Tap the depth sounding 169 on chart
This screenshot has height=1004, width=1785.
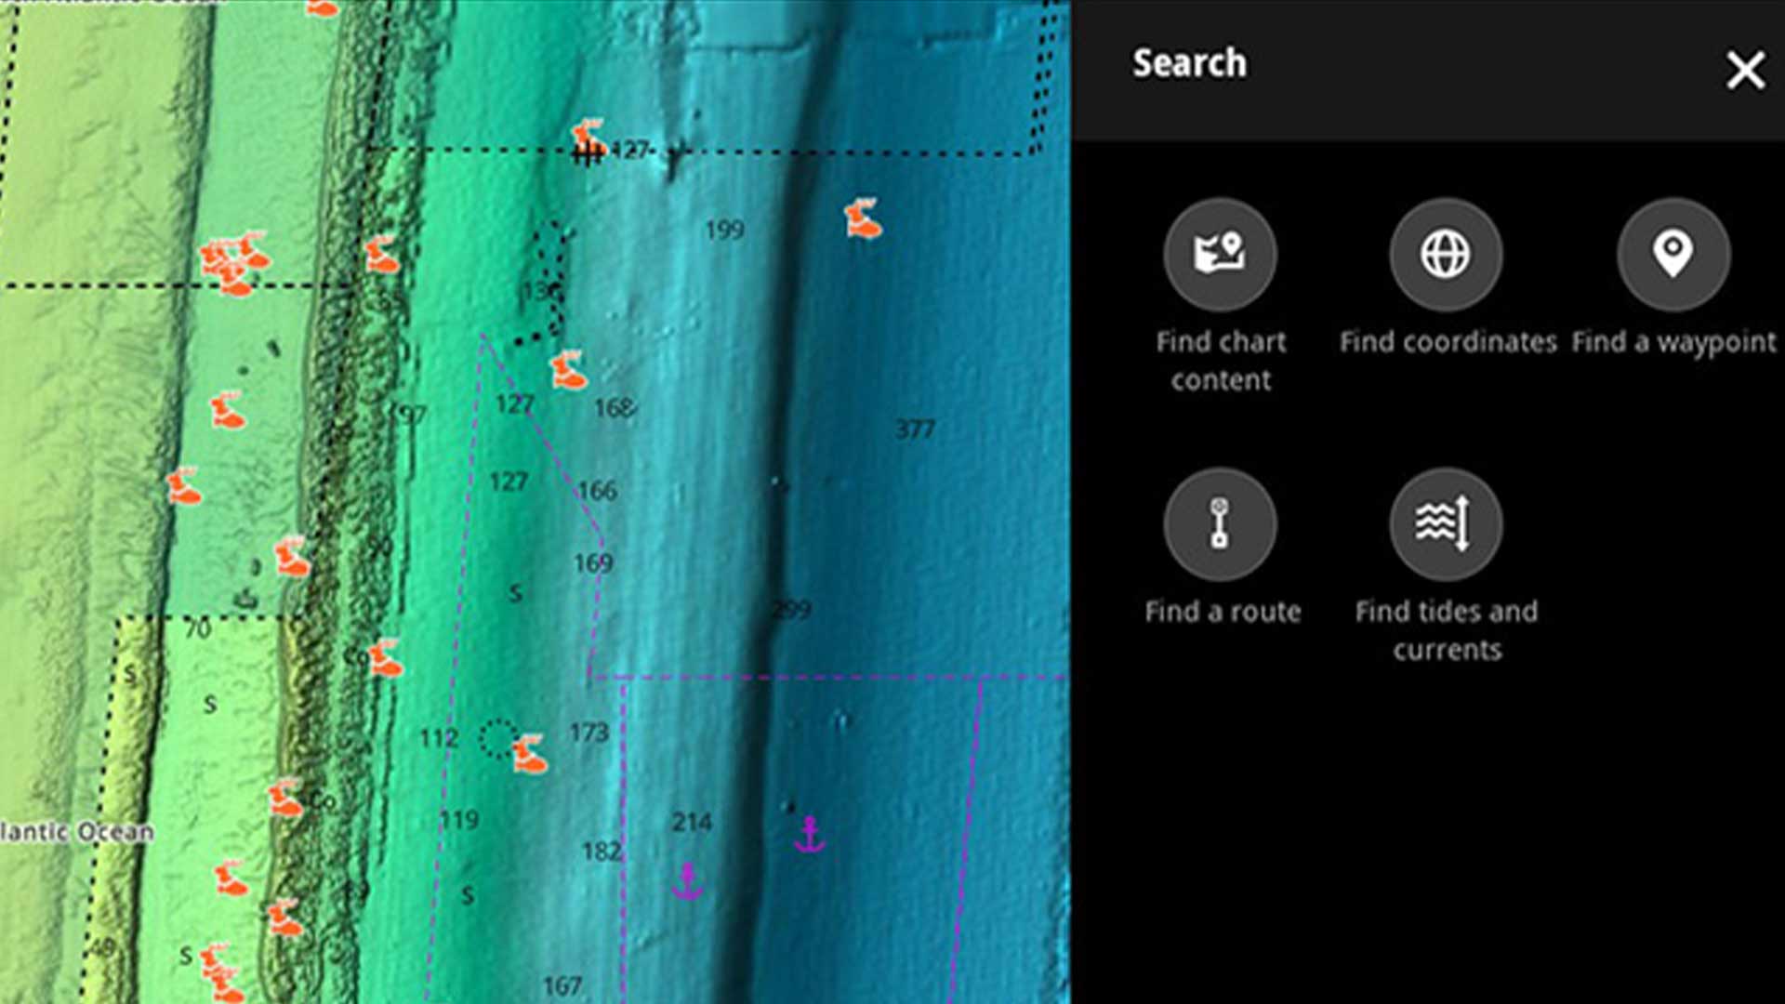click(x=593, y=563)
